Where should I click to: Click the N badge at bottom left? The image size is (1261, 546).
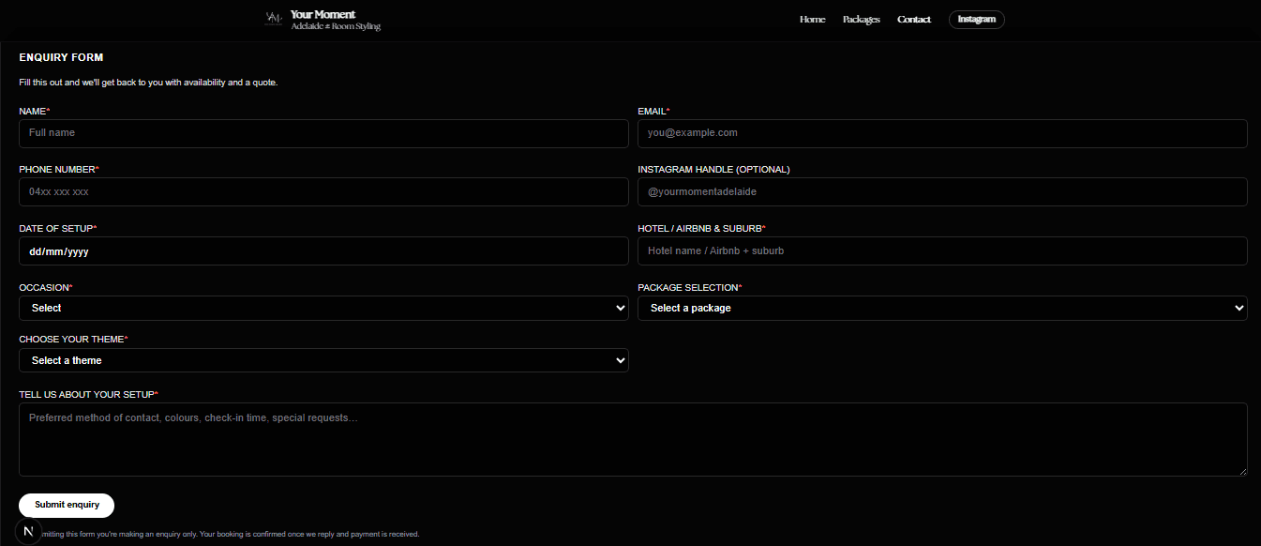28,530
